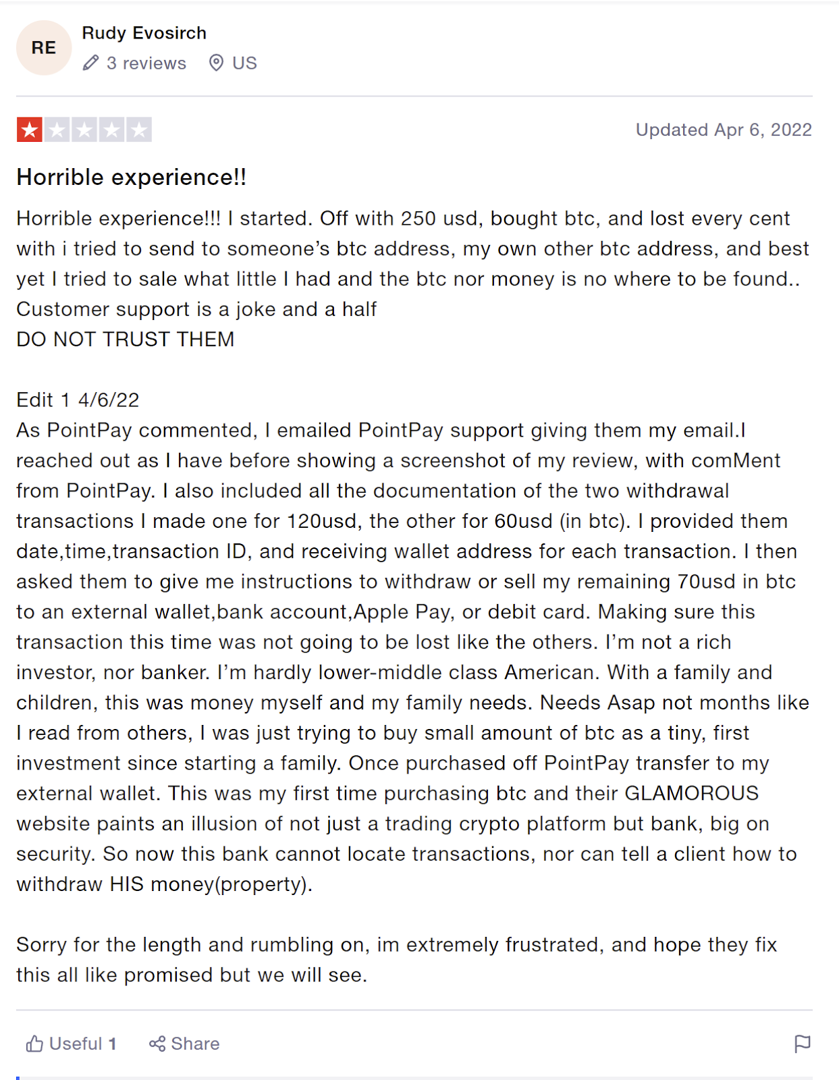Click the fourth gray star

tap(111, 130)
